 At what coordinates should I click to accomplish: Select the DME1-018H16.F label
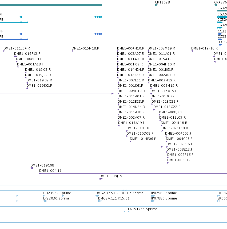[x=140, y=128]
